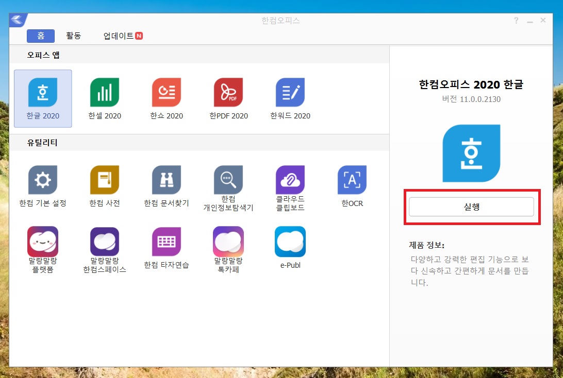Select the 한PDF 2020 icon
The height and width of the screenshot is (378, 563).
pyautogui.click(x=228, y=92)
